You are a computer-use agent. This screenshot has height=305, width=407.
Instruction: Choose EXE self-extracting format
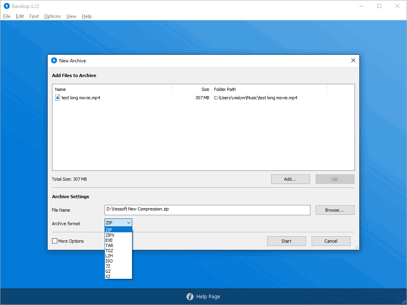(118, 240)
